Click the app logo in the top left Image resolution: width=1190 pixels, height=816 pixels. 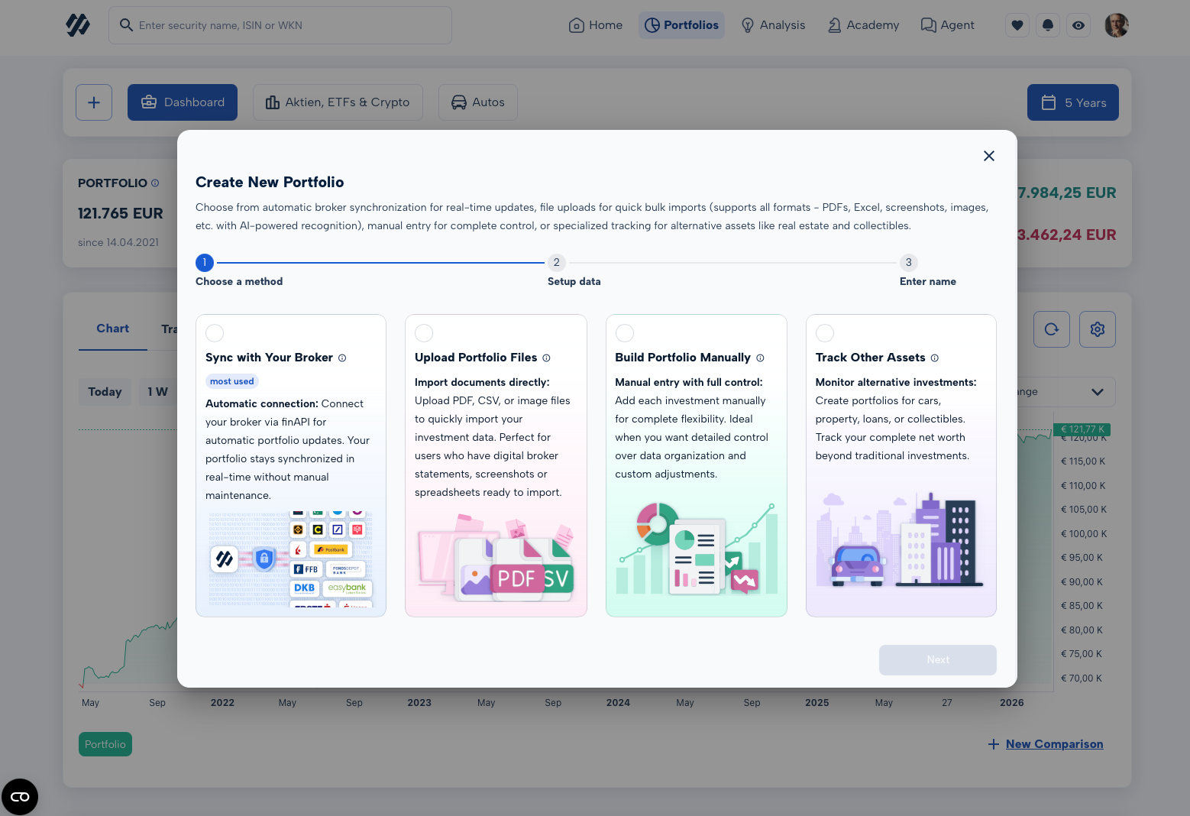point(78,24)
